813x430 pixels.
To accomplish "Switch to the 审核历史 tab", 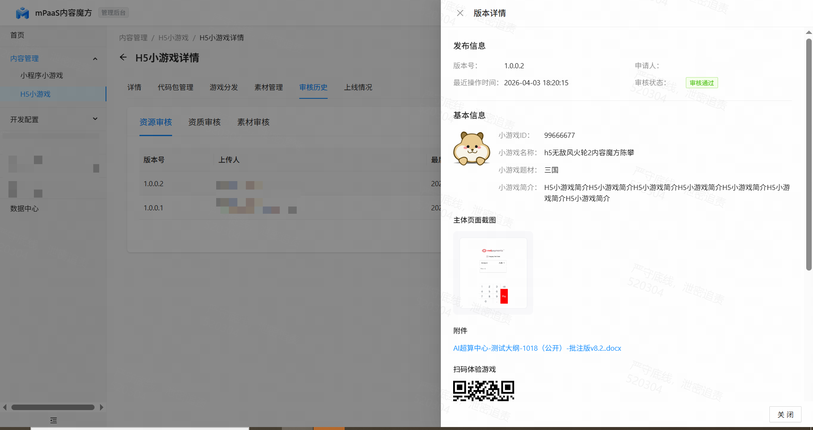I will click(x=313, y=87).
